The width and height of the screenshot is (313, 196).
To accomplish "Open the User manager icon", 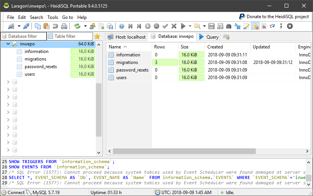I will click(x=92, y=26).
